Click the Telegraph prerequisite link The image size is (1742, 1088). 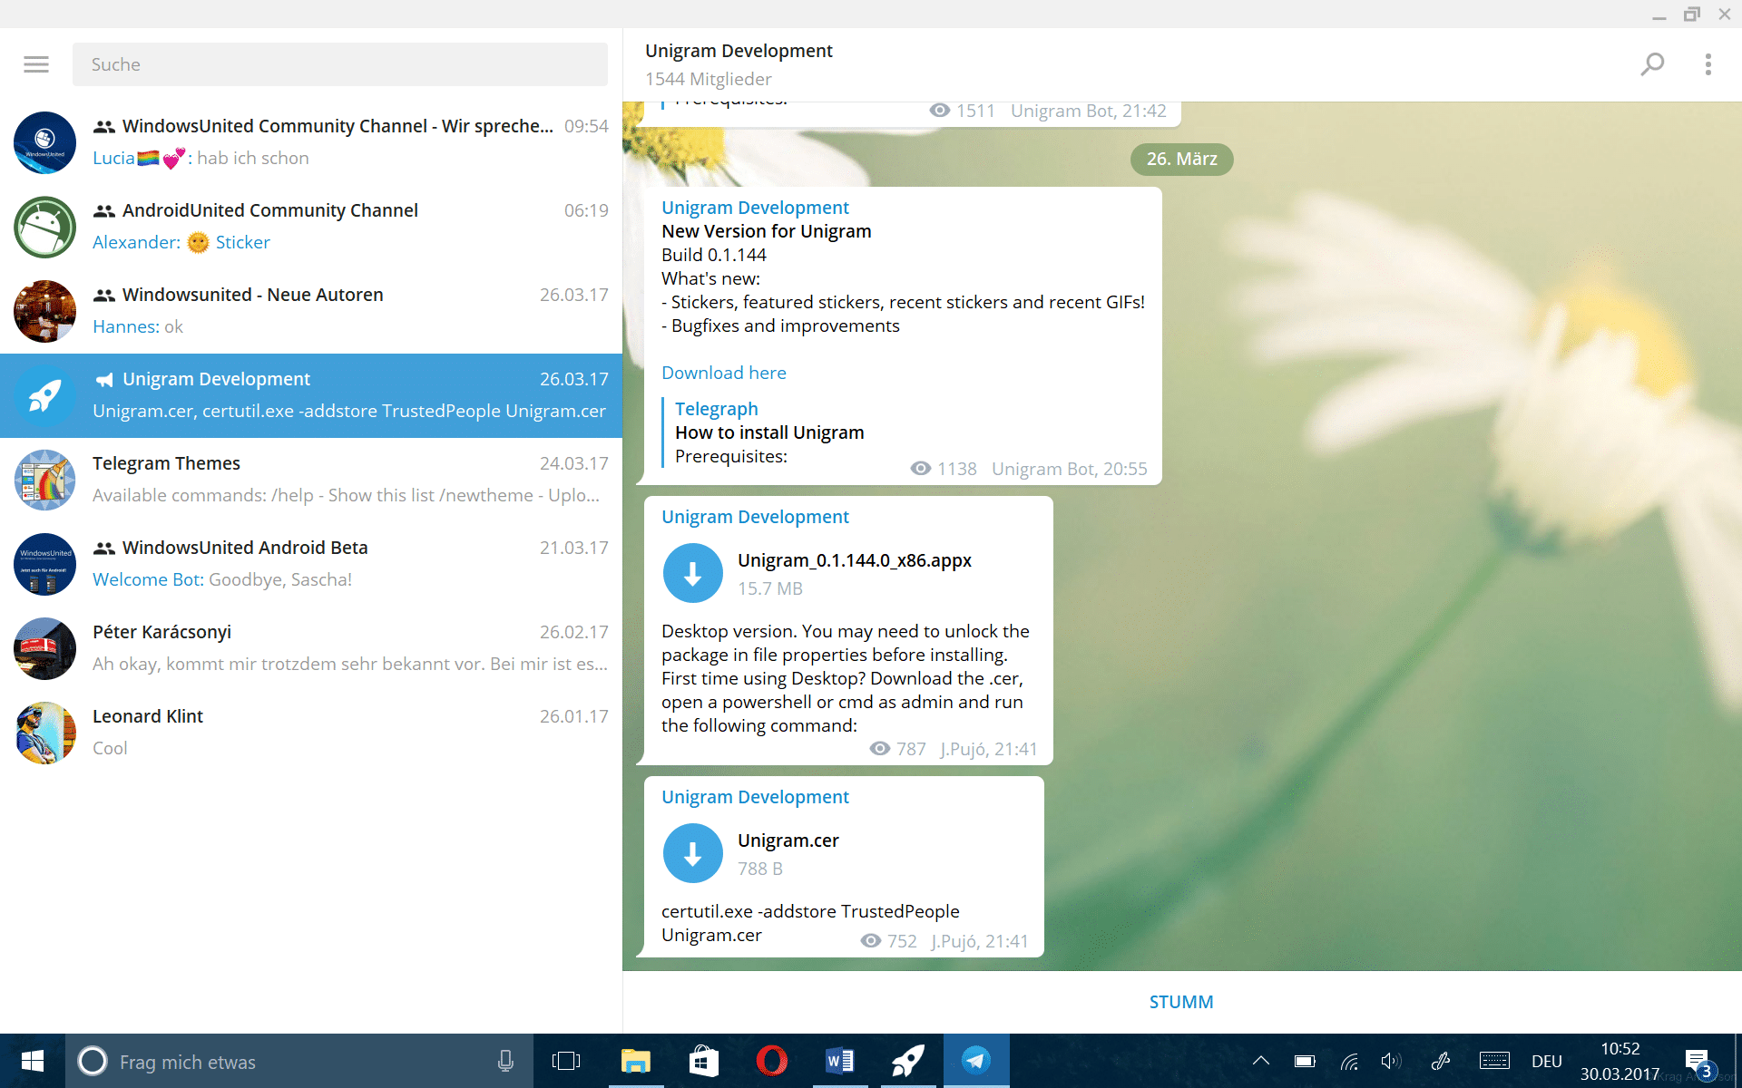(715, 407)
